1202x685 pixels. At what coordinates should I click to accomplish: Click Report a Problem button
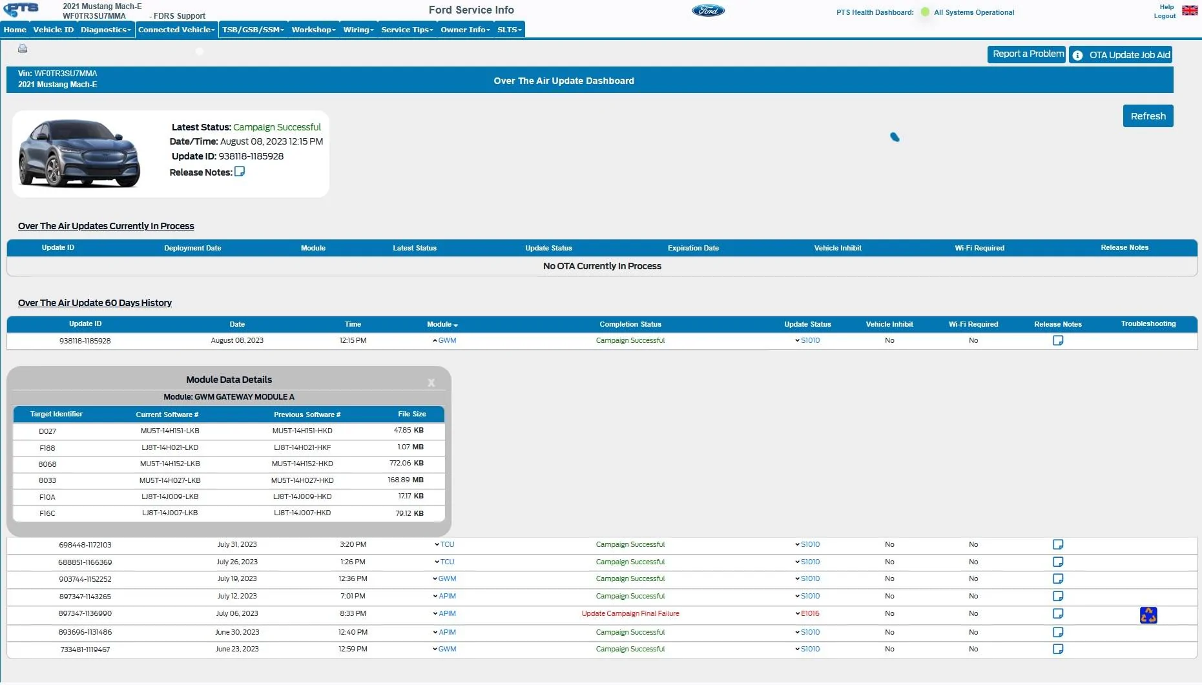[x=1026, y=54]
